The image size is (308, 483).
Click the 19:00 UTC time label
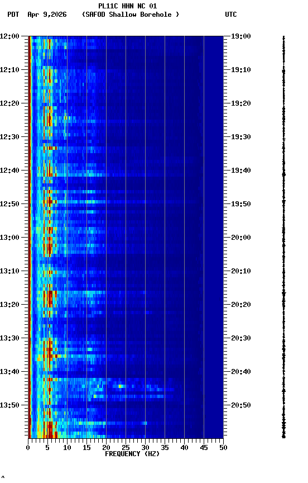point(241,36)
